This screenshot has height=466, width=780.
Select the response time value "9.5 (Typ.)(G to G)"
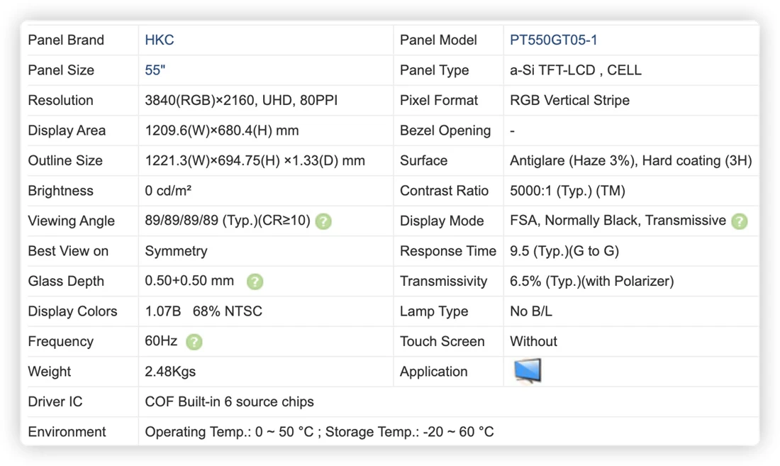pos(564,251)
